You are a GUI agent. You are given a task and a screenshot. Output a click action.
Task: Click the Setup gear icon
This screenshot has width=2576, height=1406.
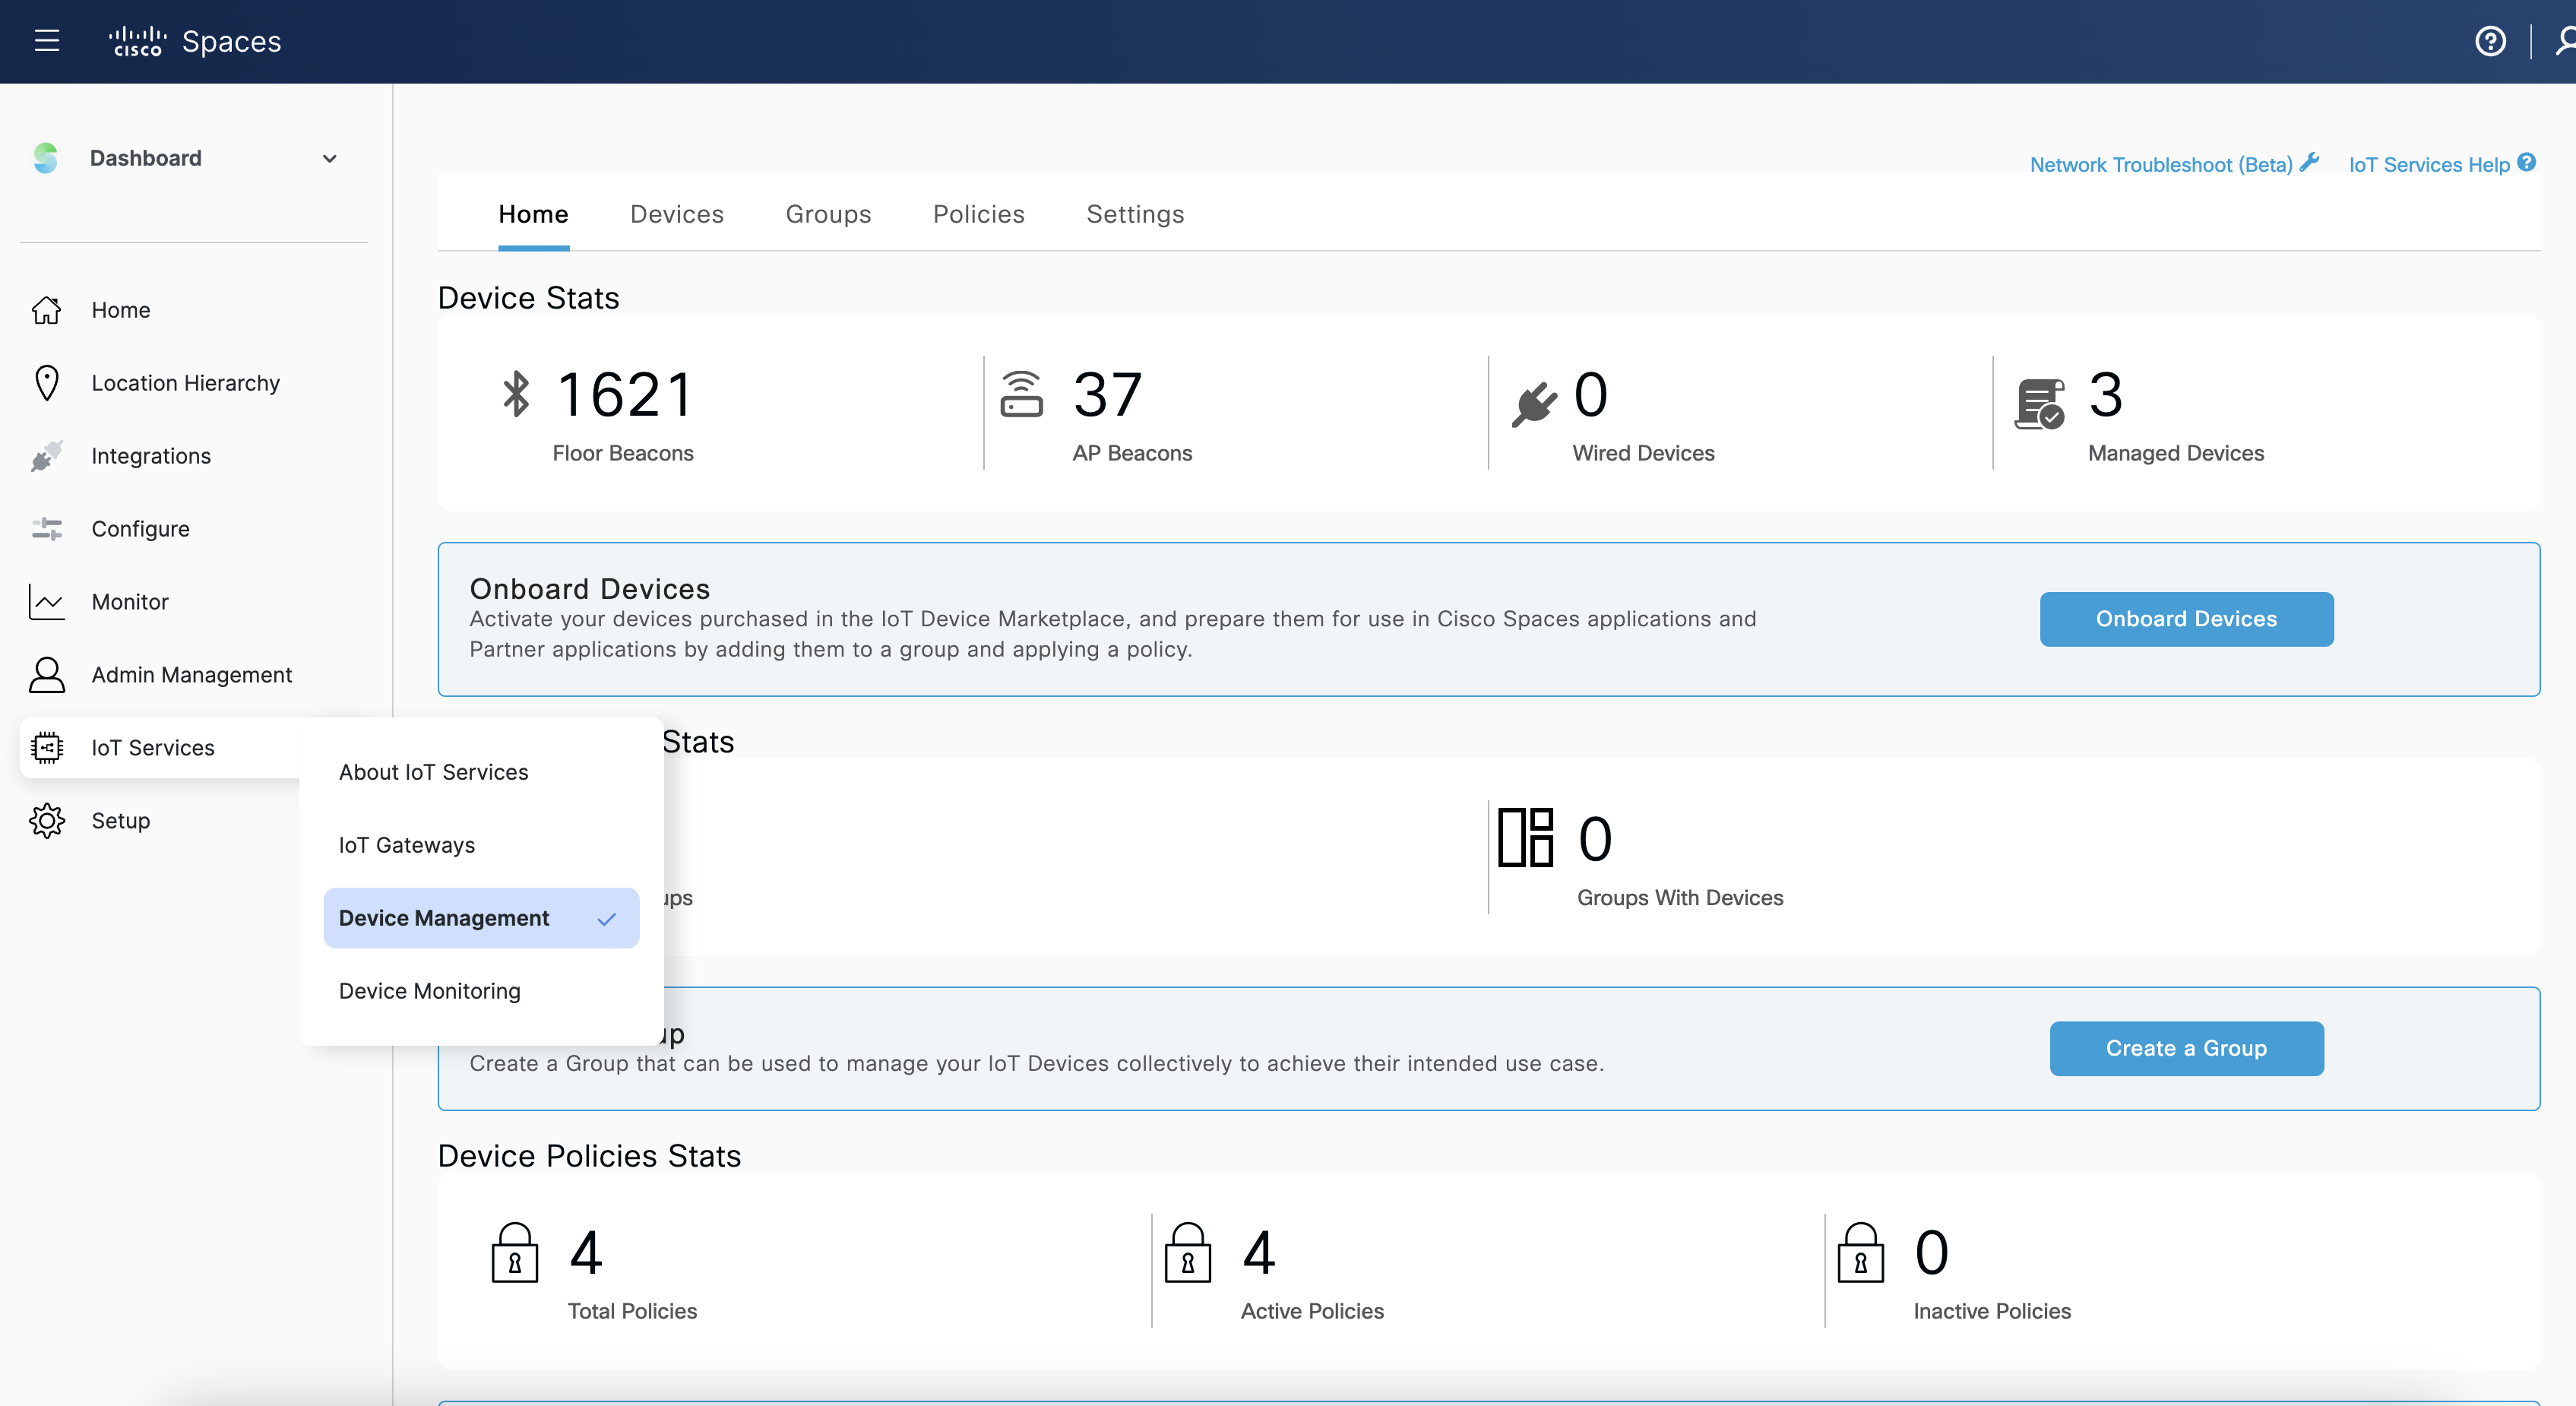(x=47, y=821)
